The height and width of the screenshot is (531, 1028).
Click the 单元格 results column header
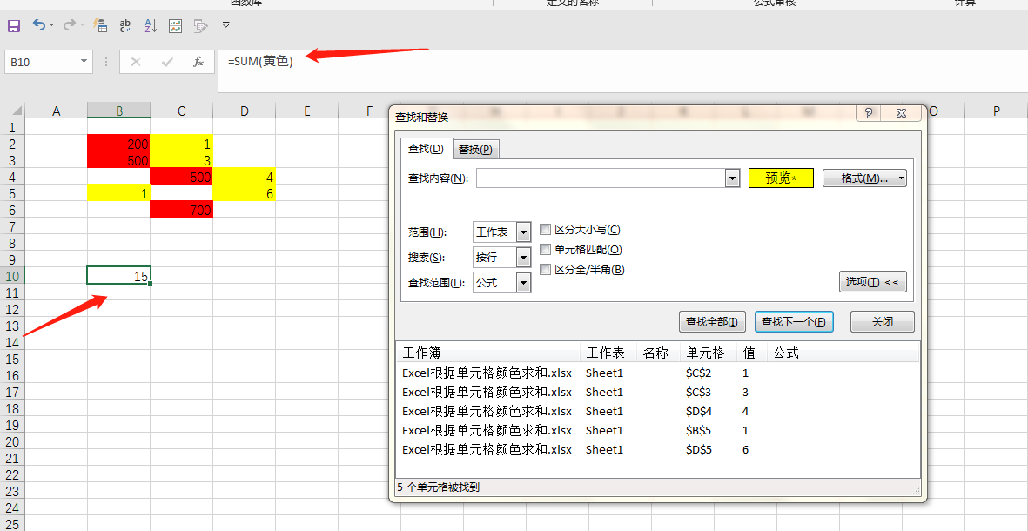tap(708, 353)
